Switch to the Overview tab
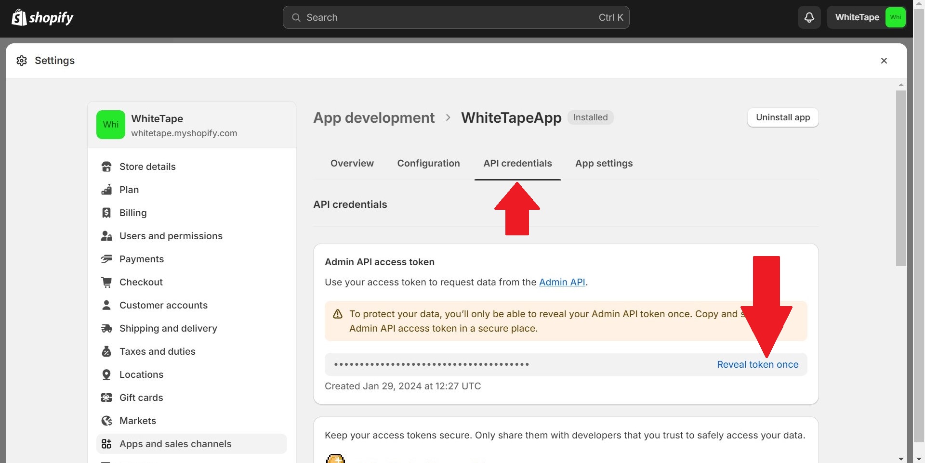 tap(352, 163)
